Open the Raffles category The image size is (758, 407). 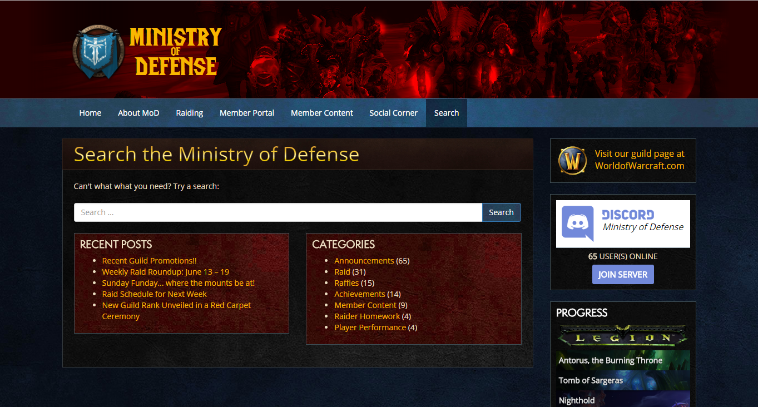(346, 283)
